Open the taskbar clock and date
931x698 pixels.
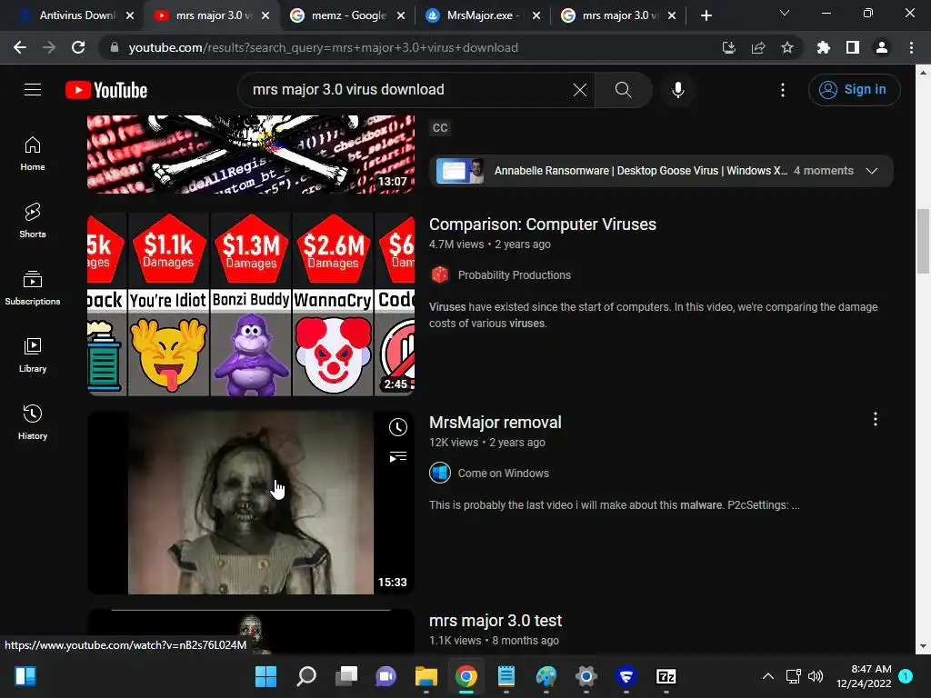pos(864,676)
